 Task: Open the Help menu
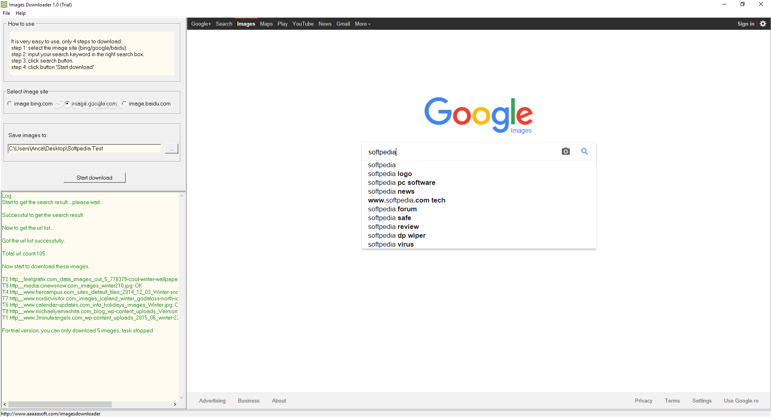20,13
